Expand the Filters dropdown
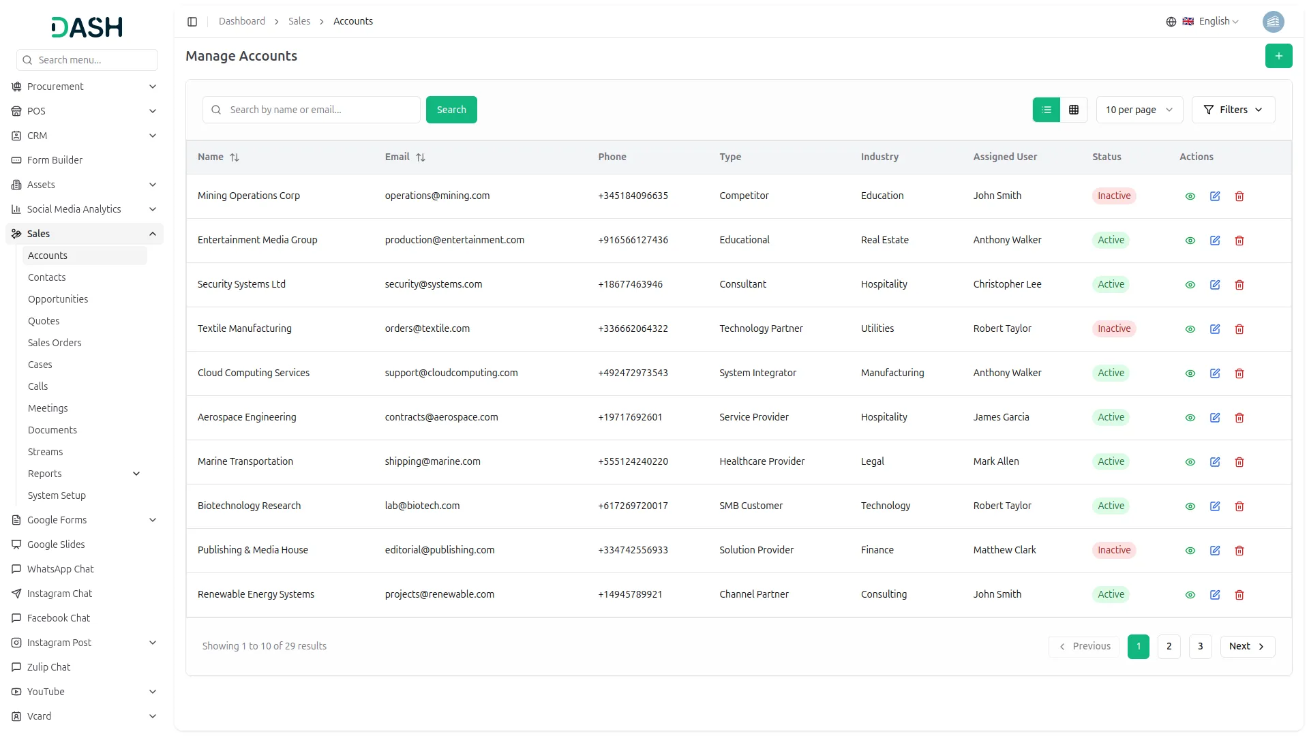Viewport: 1309px width, 736px height. [1233, 110]
